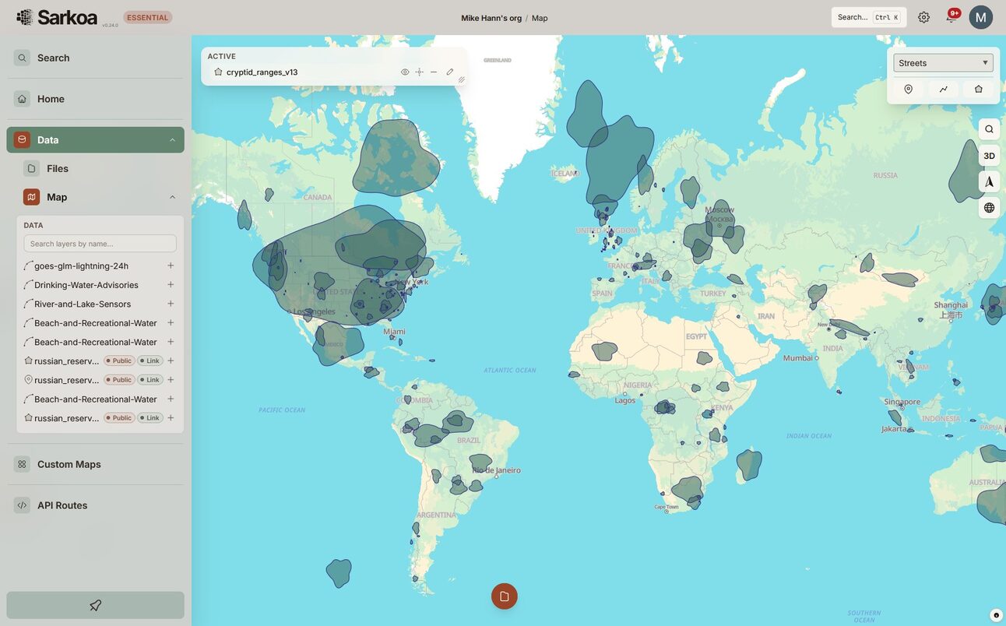Add goes-glm-lightning-24h layer with plus
1006x626 pixels.
pyautogui.click(x=171, y=266)
